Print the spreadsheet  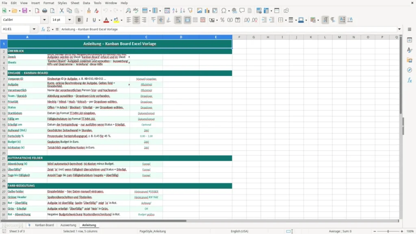coord(45,11)
